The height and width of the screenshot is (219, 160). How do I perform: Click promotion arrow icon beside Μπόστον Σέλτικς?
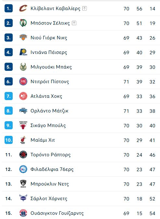(x=74, y=23)
